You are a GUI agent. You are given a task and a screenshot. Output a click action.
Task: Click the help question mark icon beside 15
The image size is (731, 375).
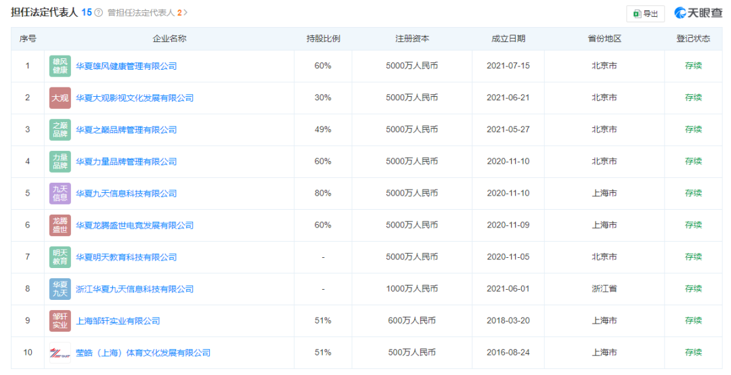pos(98,13)
